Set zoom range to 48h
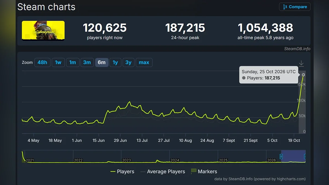This screenshot has width=329, height=185. pyautogui.click(x=42, y=62)
